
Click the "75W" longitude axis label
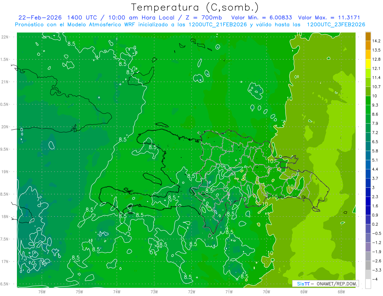pos(79,292)
